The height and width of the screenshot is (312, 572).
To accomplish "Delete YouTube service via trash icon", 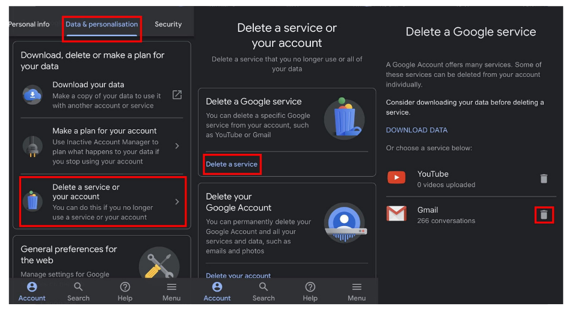I will (x=544, y=179).
